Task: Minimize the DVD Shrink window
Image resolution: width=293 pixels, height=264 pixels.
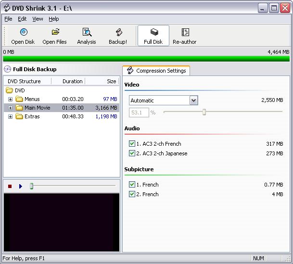Action: (x=263, y=8)
